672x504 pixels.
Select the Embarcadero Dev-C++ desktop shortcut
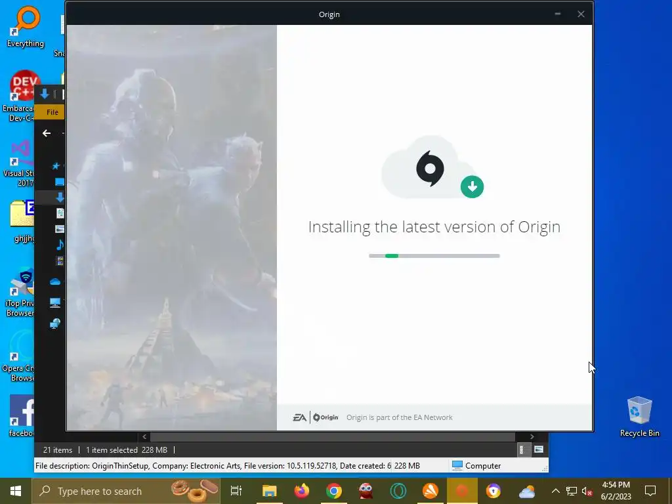coord(19,96)
